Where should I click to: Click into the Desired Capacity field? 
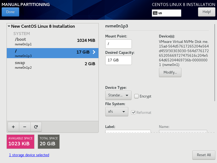119,60
